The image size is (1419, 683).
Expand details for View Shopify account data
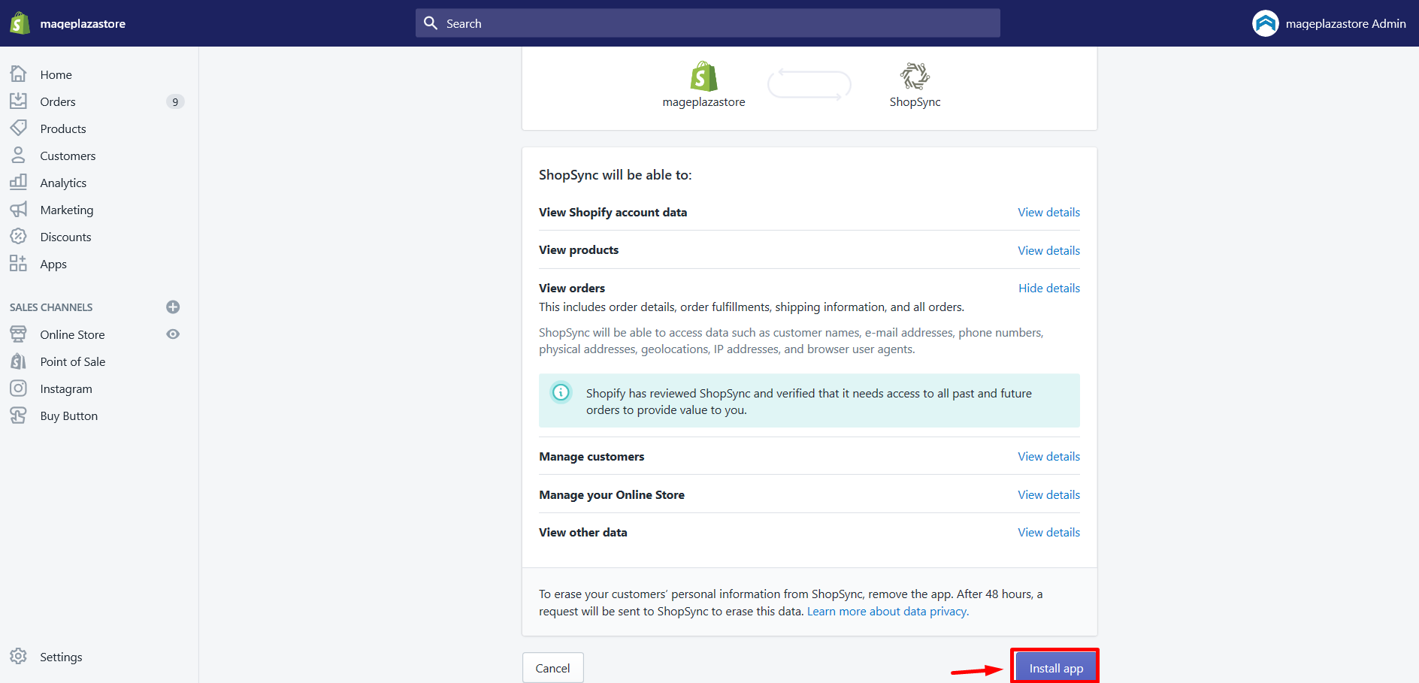click(1048, 212)
